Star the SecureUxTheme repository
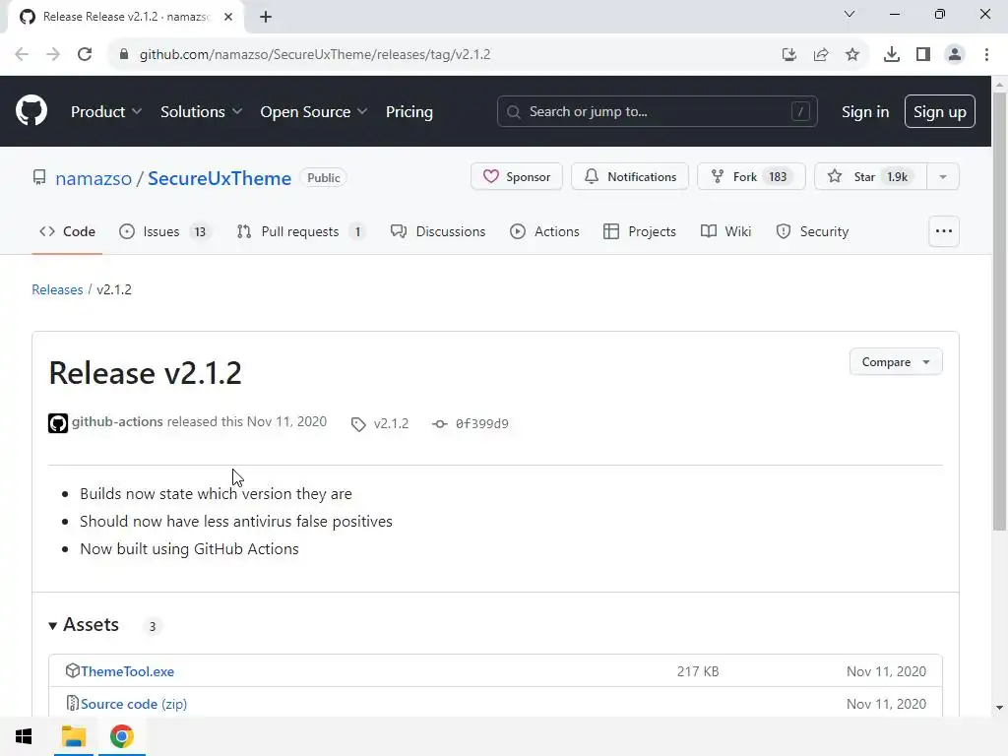1008x756 pixels. (x=871, y=177)
